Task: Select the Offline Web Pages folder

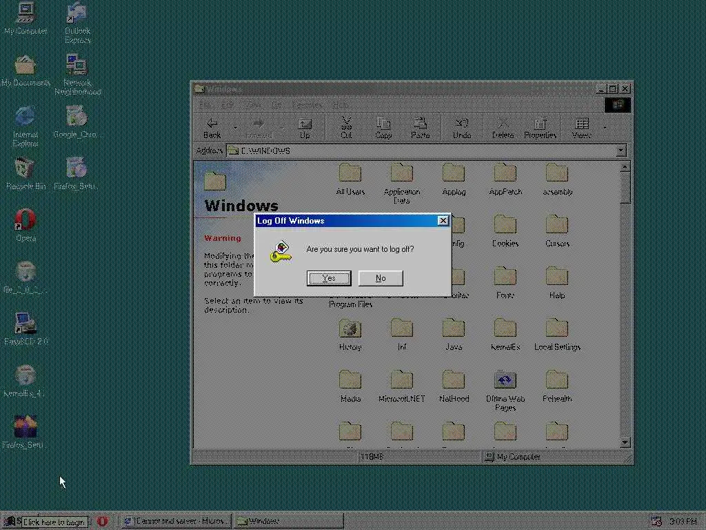Action: pos(505,391)
